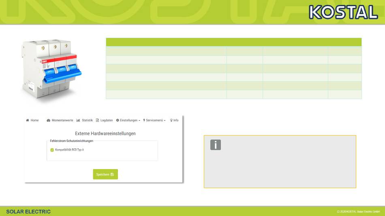The width and height of the screenshot is (385, 216).
Task: Click the floppy disk icon on Speichern
Action: tap(112, 174)
